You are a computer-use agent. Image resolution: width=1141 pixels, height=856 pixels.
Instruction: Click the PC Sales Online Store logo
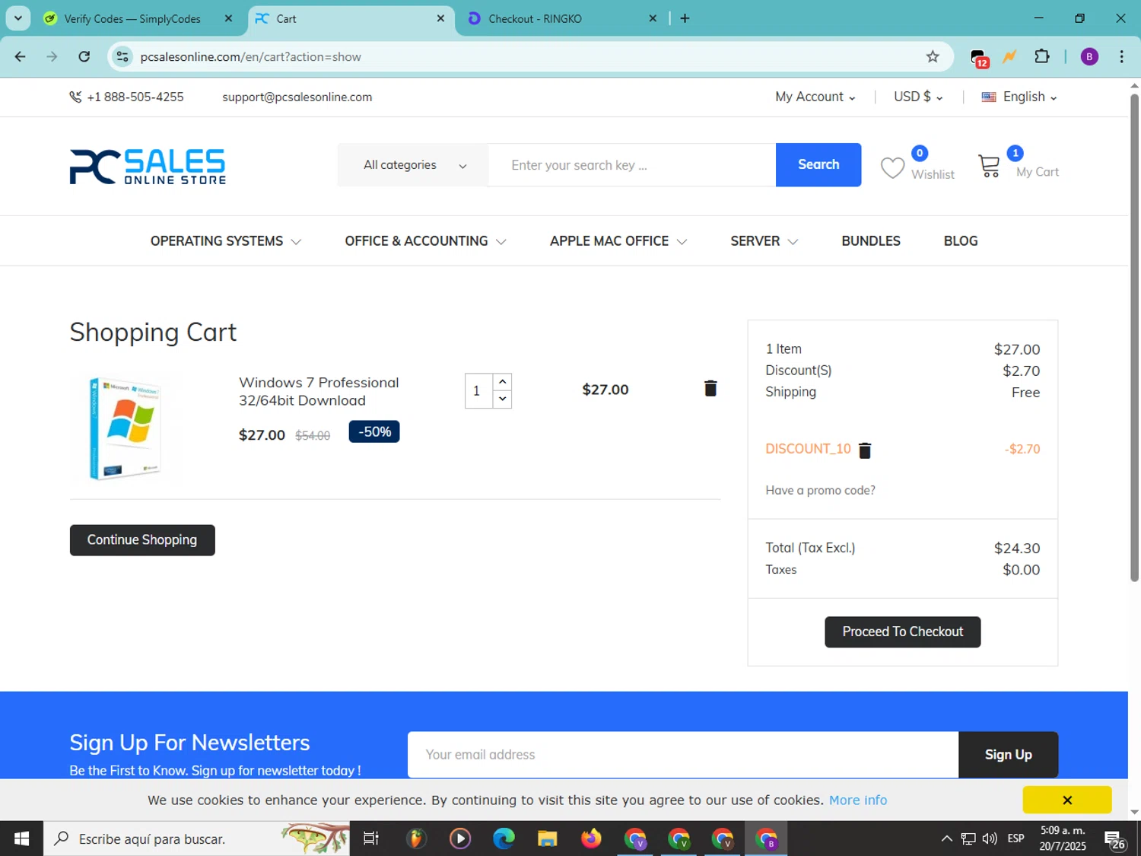(148, 166)
